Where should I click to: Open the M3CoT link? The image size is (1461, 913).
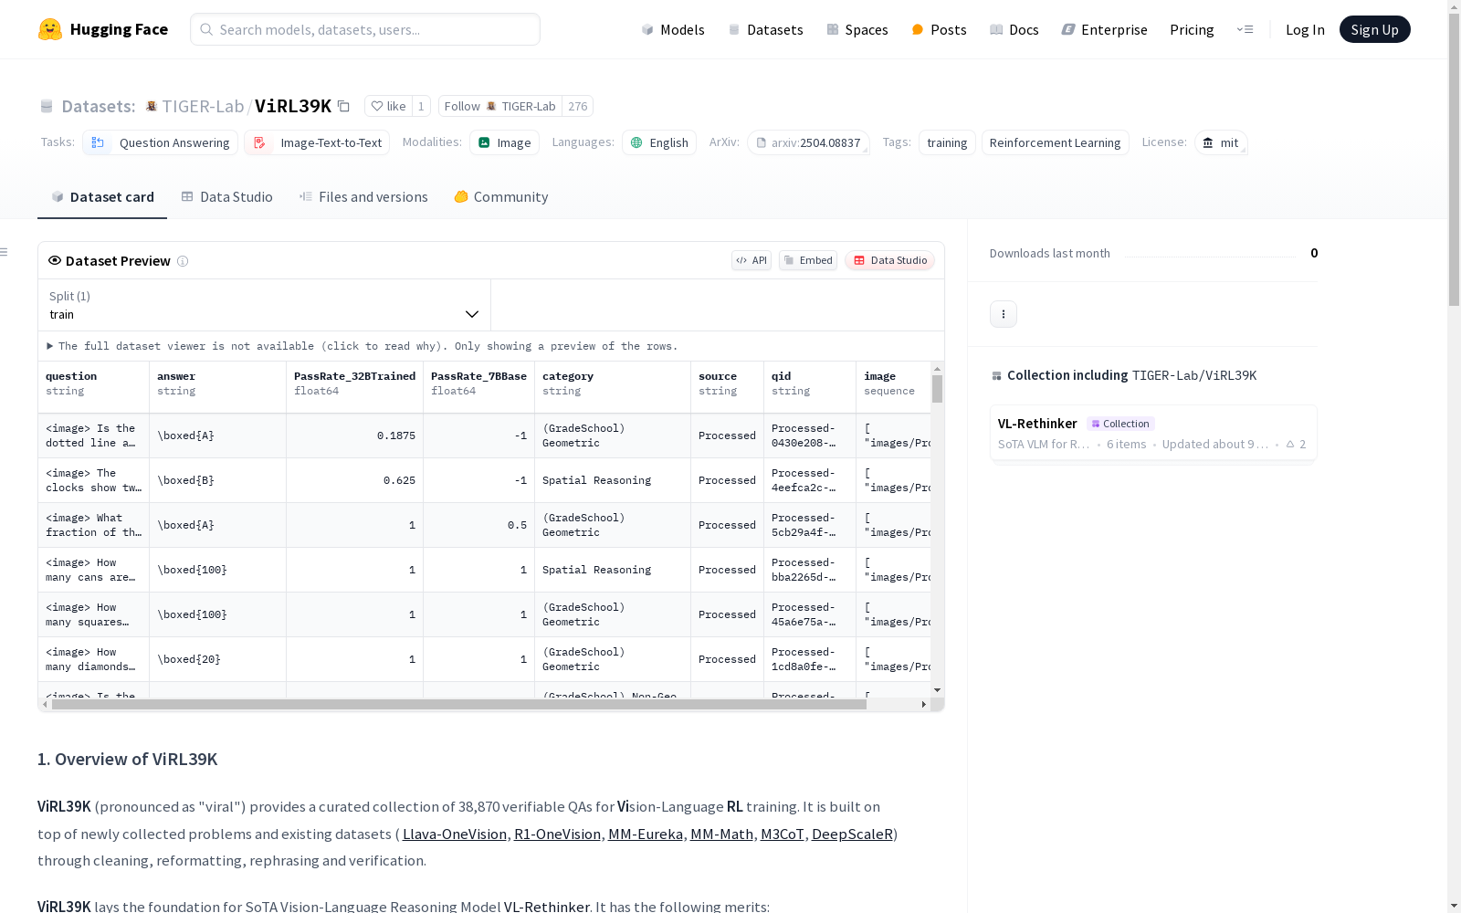coord(783,834)
